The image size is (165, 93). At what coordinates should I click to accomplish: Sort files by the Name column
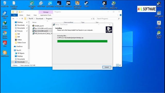point(34,22)
